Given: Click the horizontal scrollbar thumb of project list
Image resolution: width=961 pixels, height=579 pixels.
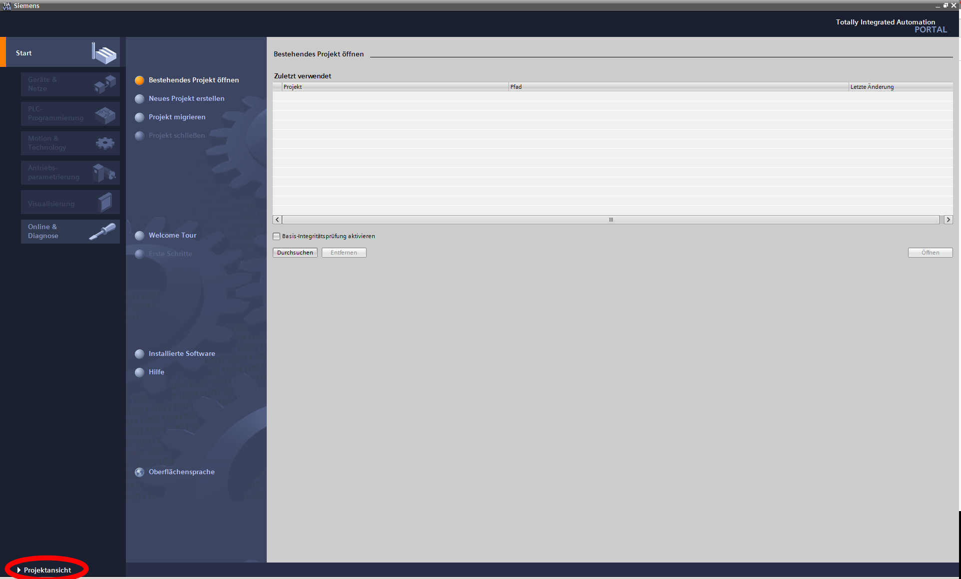Looking at the screenshot, I should pyautogui.click(x=610, y=220).
